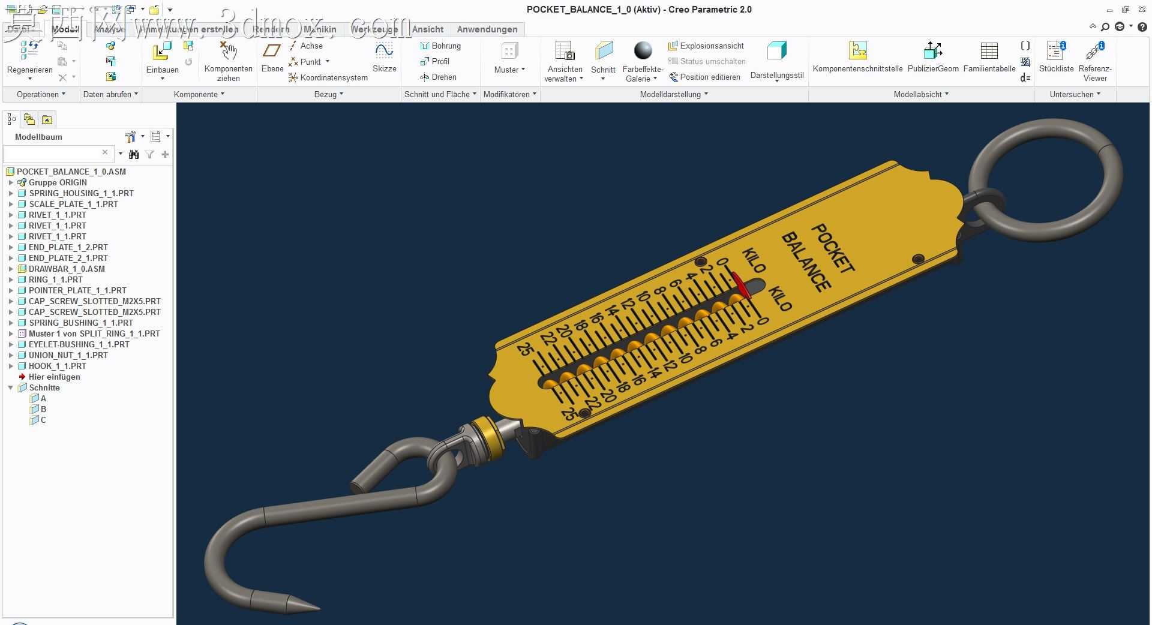Click the plus icon beside the tree filter
Viewport: 1152px width, 625px height.
coord(165,155)
